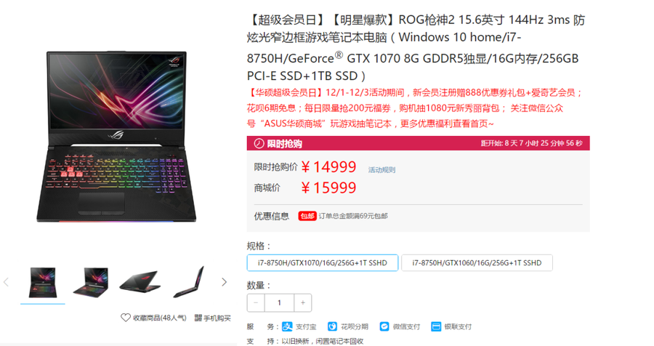Click the heart icon to favorite product

tap(126, 318)
